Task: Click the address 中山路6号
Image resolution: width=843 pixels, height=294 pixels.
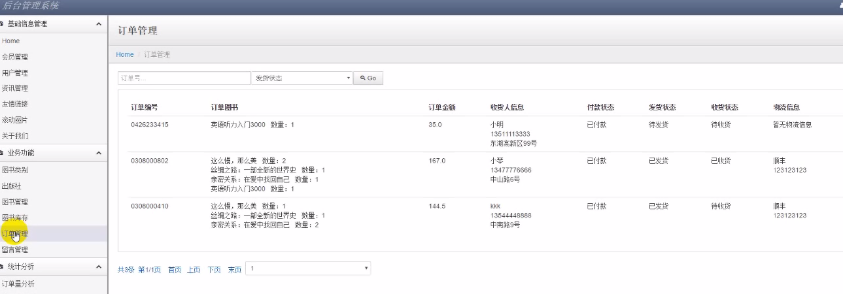Action: (x=505, y=179)
